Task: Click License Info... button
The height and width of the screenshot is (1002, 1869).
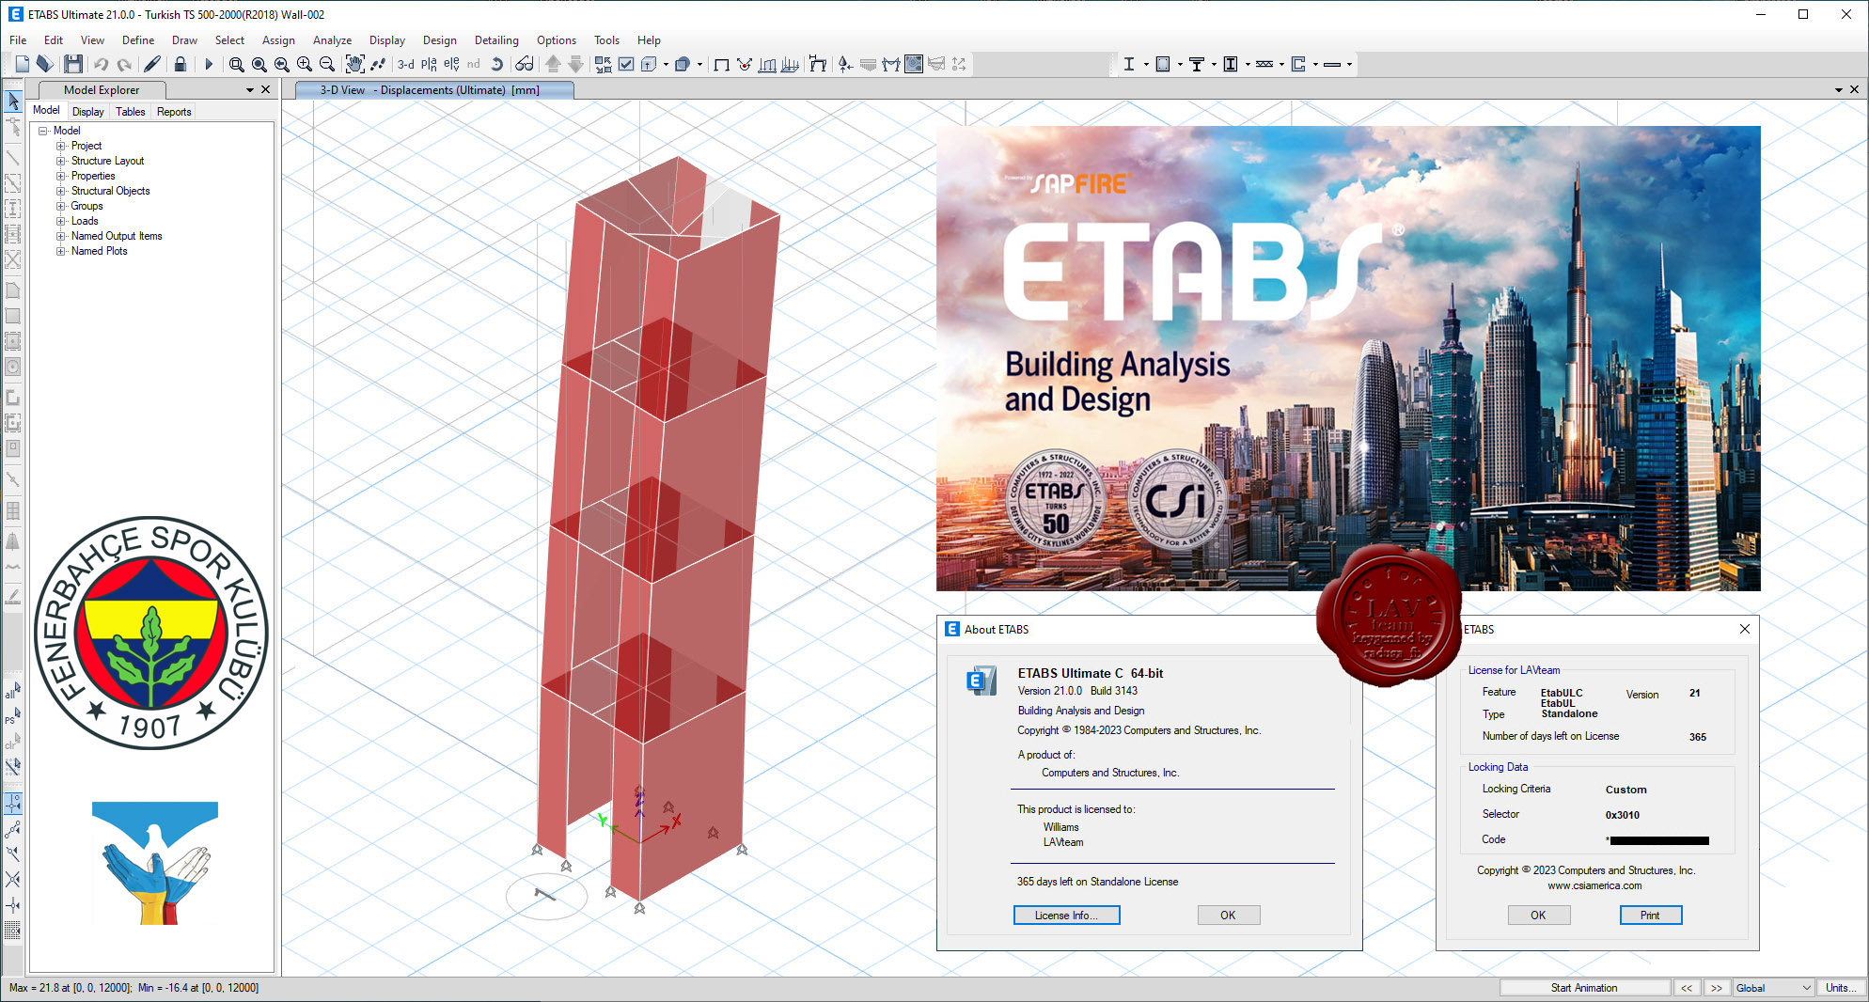Action: coord(1066,916)
